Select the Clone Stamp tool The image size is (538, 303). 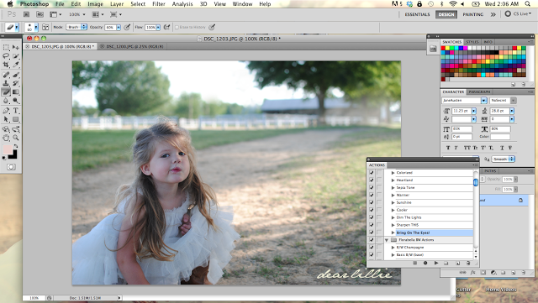pos(6,83)
